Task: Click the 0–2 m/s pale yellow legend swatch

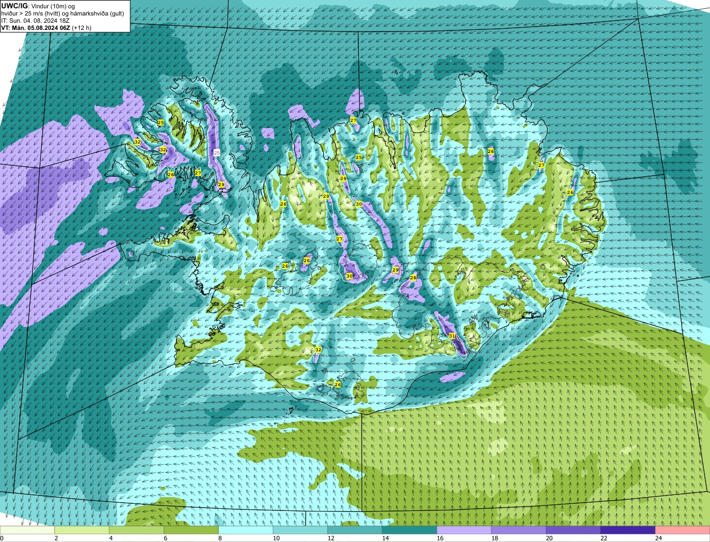Action: (x=28, y=530)
